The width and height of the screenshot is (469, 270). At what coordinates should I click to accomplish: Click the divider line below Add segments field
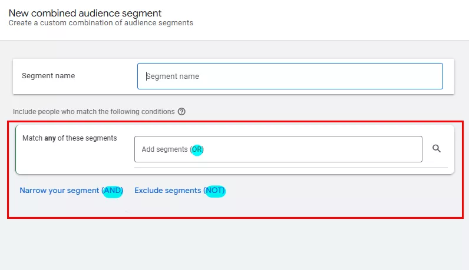(291, 167)
